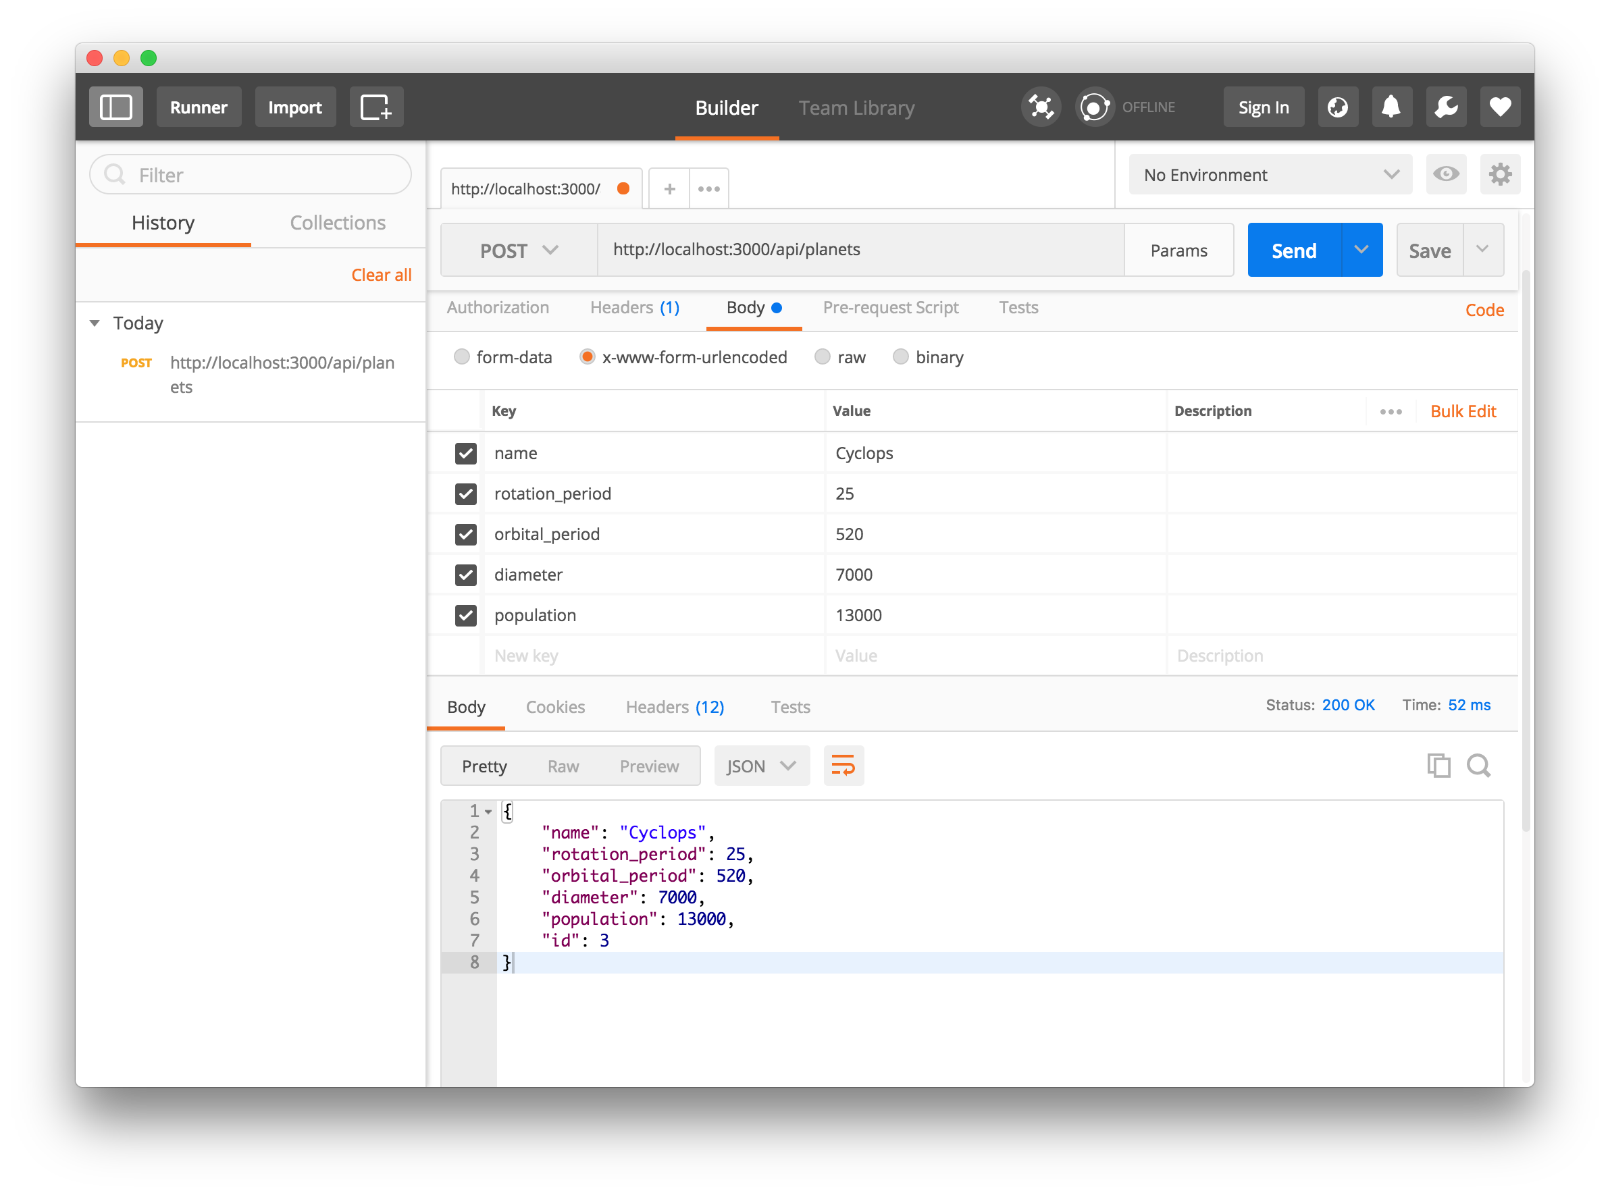1610x1195 pixels.
Task: Select the Runner icon to run collection
Action: click(199, 105)
